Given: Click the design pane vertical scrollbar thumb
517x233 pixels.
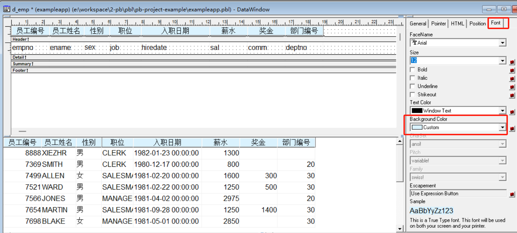Looking at the screenshot, I should click(400, 37).
